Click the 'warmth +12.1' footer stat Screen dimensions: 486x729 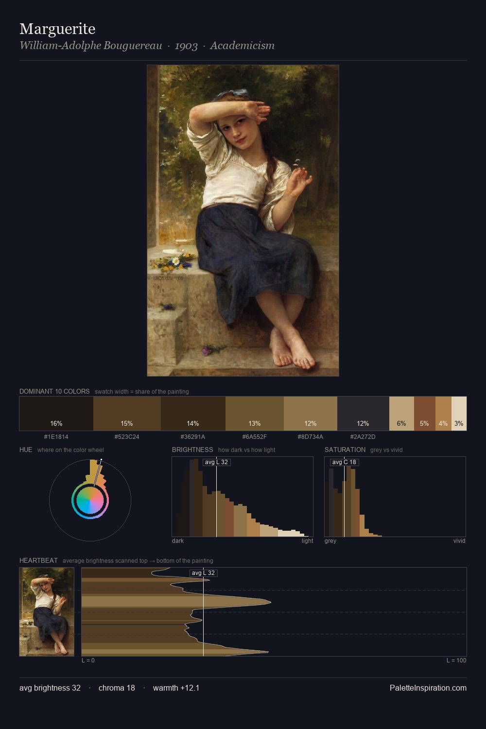pyautogui.click(x=176, y=688)
